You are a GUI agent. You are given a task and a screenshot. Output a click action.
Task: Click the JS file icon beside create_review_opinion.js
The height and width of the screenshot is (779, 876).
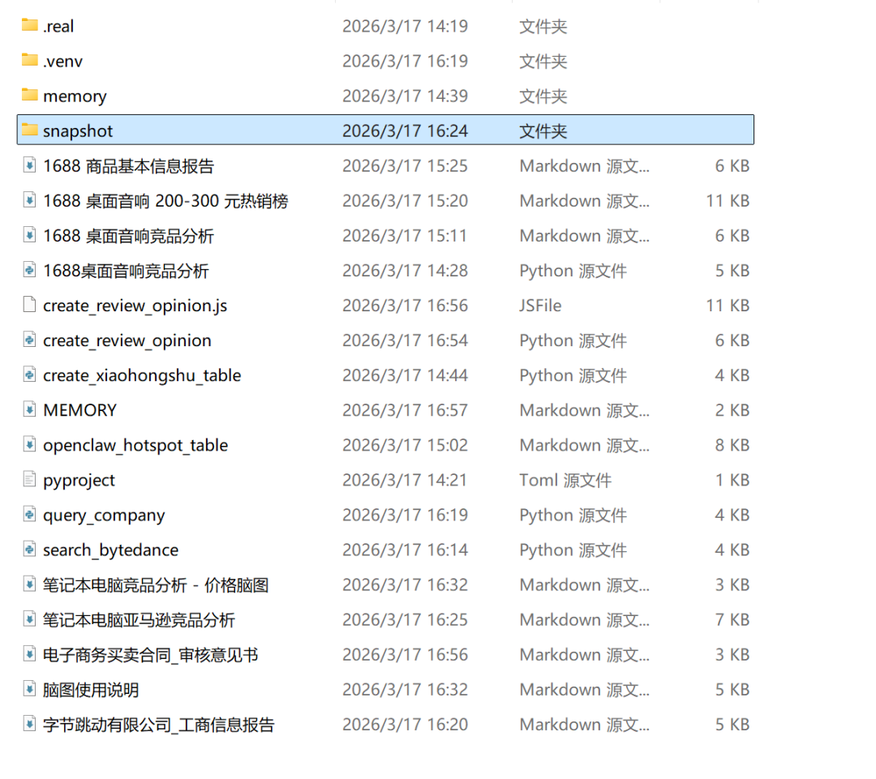[29, 306]
